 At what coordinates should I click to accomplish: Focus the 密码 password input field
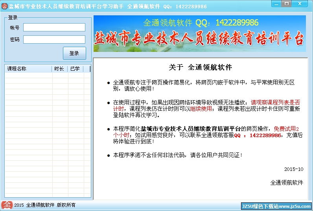click(x=54, y=39)
